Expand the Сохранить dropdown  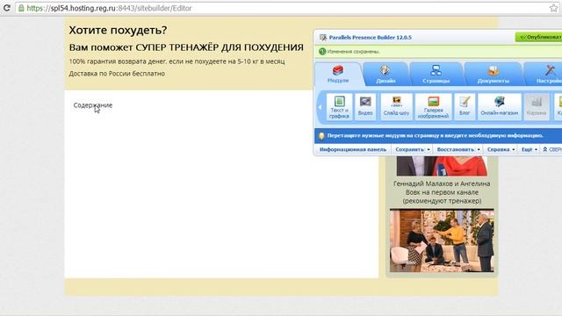coord(413,149)
